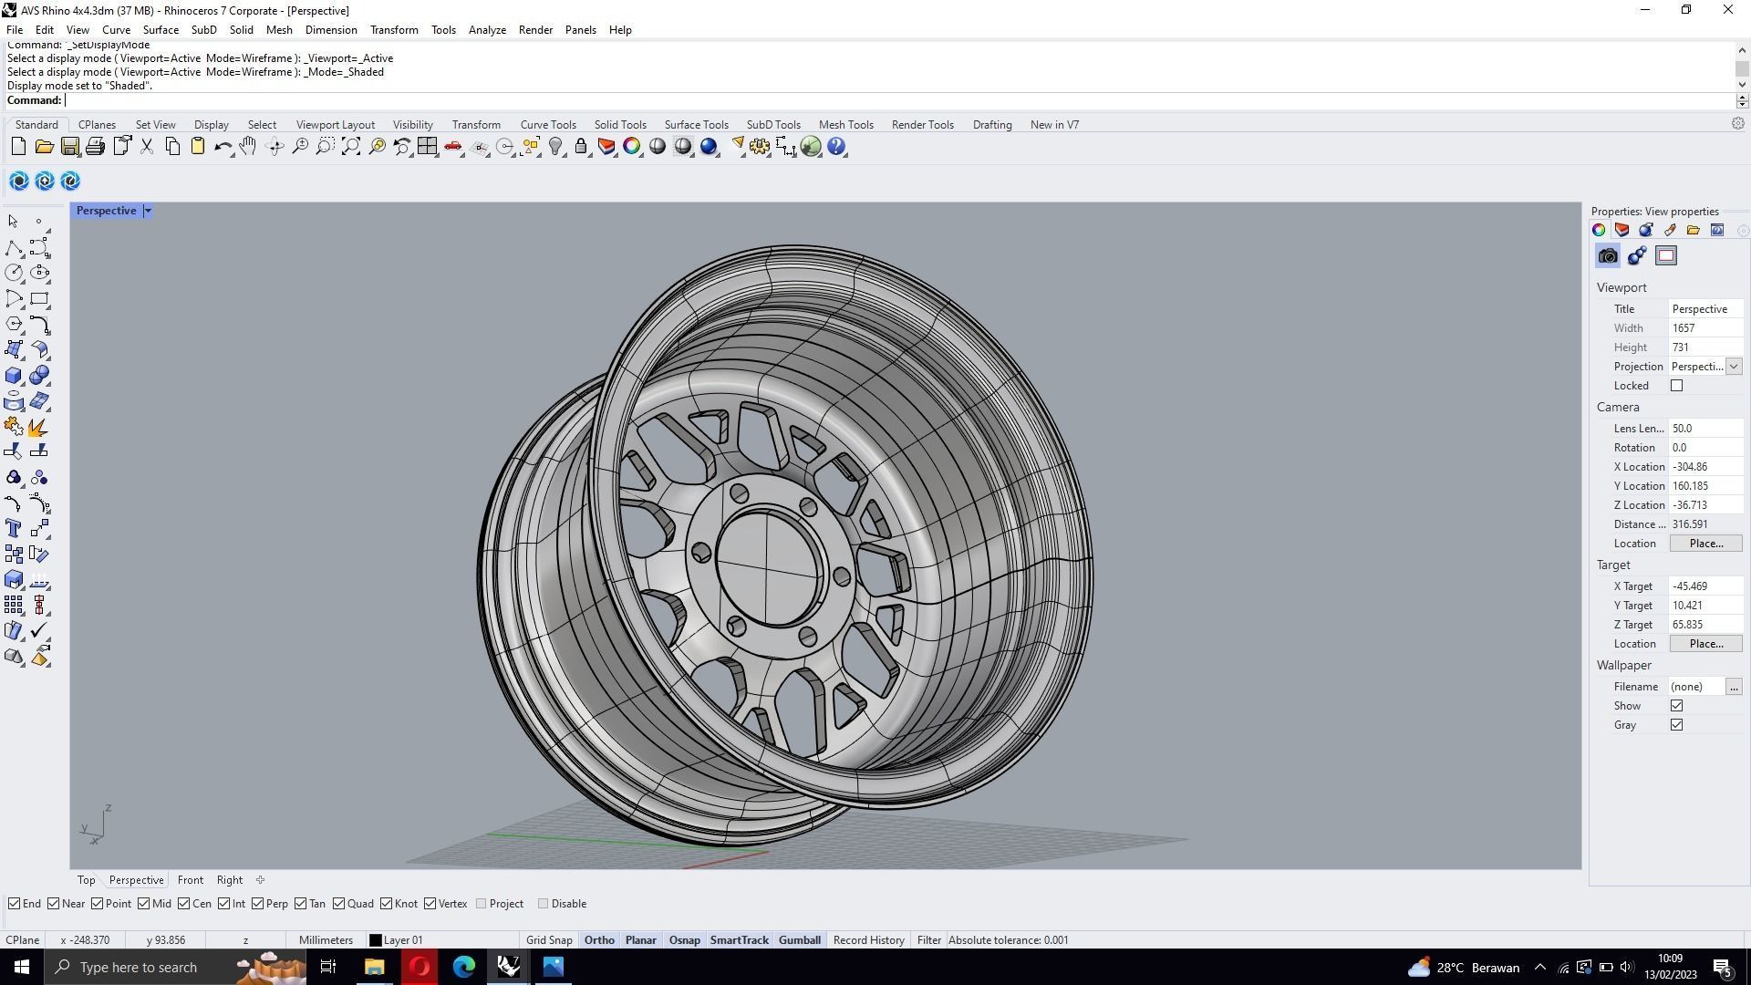The height and width of the screenshot is (985, 1751).
Task: Click the camera view properties icon
Action: point(1608,256)
